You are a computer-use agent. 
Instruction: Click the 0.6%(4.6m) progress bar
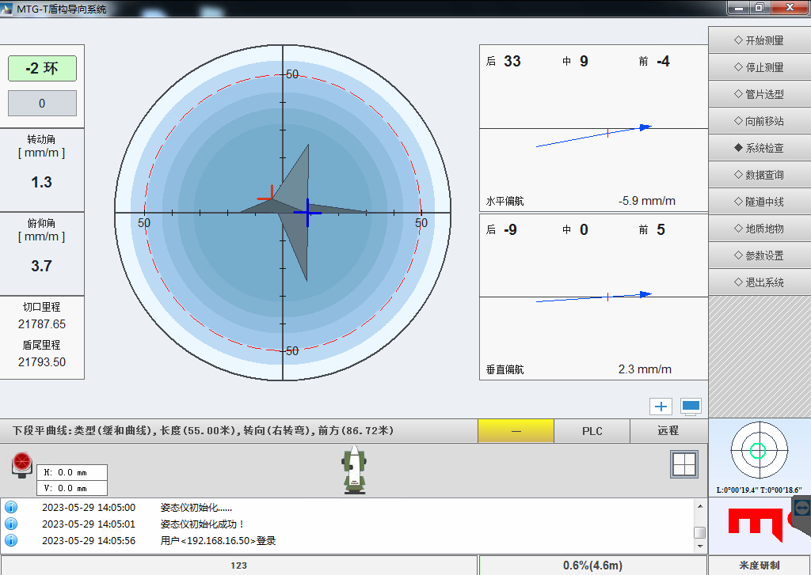592,566
